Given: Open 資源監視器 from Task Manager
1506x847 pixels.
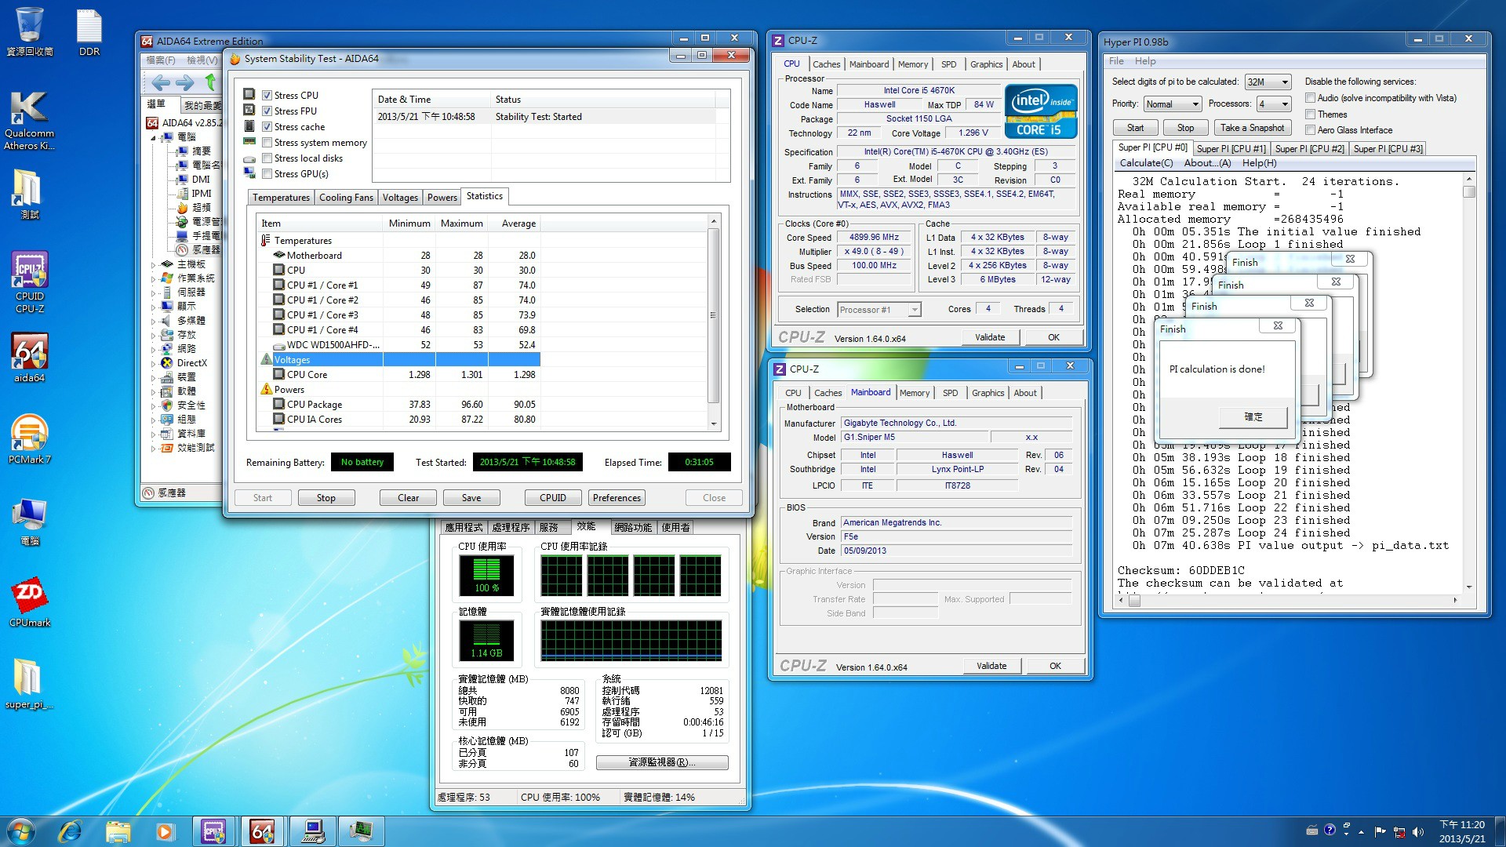Looking at the screenshot, I should (x=662, y=762).
